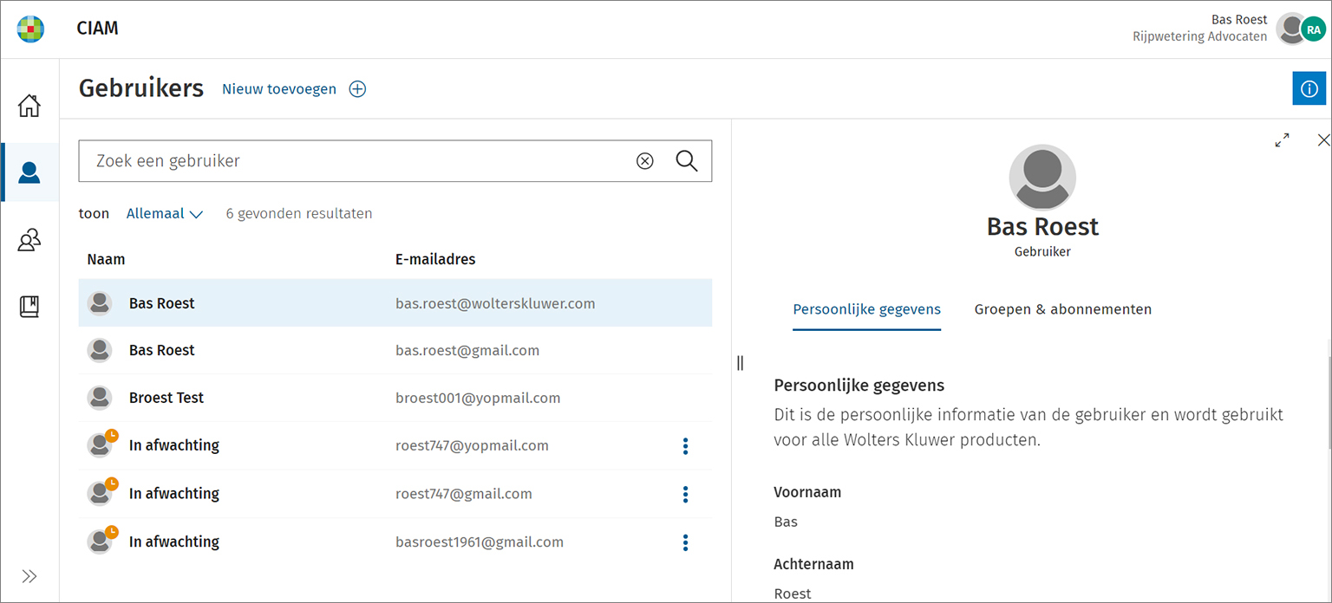
Task: Open the Home icon in sidebar
Action: pyautogui.click(x=29, y=106)
